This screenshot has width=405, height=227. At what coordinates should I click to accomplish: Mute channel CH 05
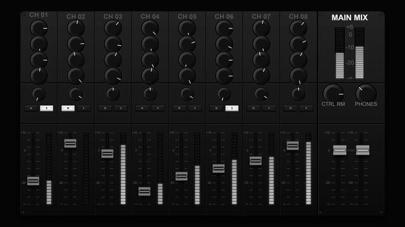(x=179, y=108)
